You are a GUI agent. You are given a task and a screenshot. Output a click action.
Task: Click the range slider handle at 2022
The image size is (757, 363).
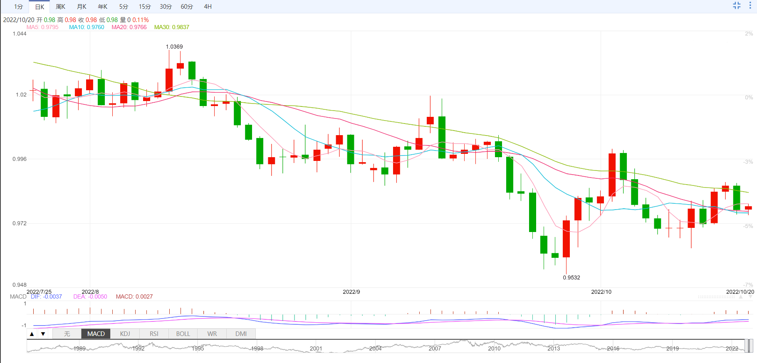(748, 346)
